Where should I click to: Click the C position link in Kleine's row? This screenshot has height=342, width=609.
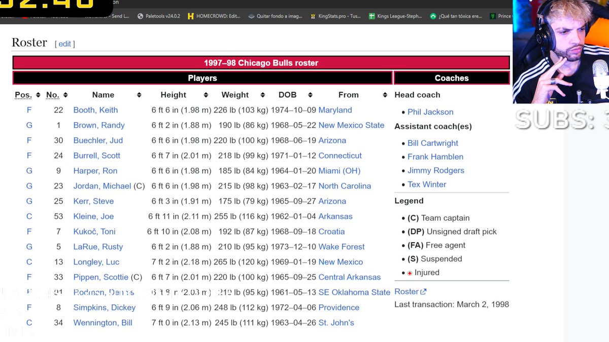(29, 216)
